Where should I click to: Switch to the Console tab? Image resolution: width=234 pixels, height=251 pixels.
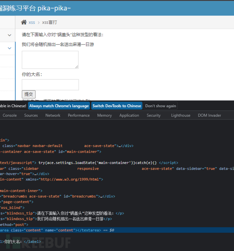point(9,115)
